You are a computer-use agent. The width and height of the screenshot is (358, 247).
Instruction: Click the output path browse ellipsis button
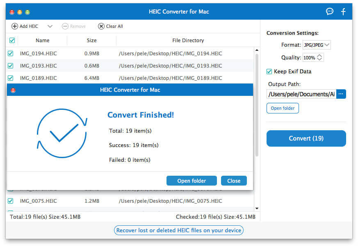pos(341,94)
